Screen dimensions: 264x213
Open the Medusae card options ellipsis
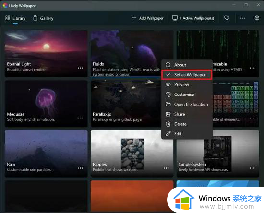click(81, 118)
